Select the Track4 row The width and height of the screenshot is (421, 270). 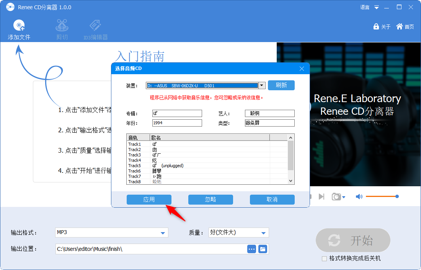[207, 160]
